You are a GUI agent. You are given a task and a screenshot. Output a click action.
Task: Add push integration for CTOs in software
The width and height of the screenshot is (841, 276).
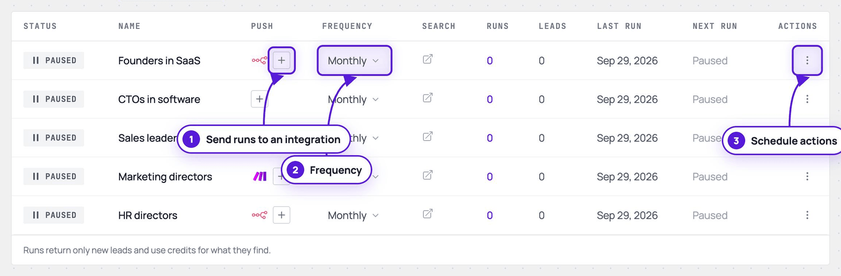click(x=259, y=99)
